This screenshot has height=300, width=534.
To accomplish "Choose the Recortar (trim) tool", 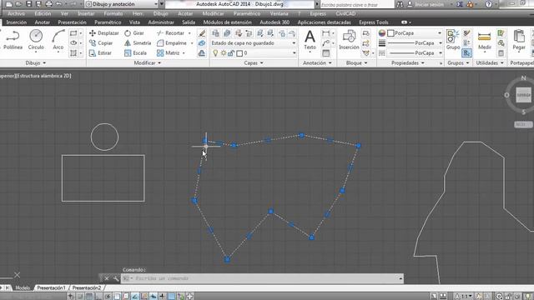I will (x=170, y=33).
